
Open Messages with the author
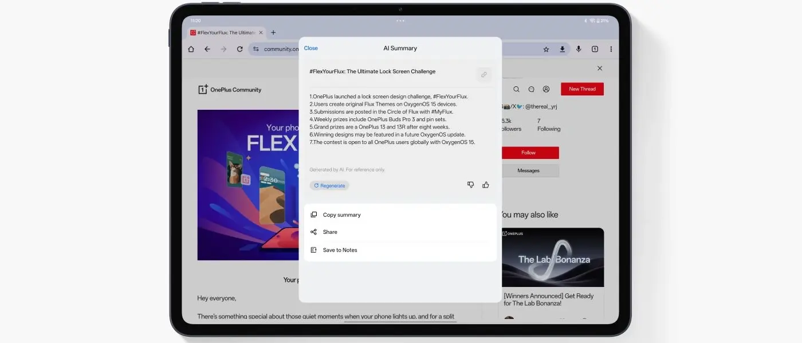pos(530,170)
